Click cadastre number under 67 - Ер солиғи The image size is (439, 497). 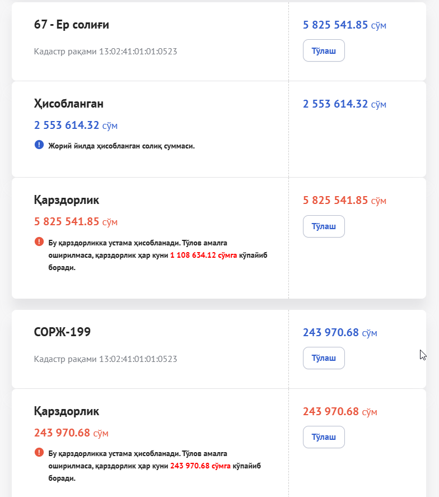105,52
